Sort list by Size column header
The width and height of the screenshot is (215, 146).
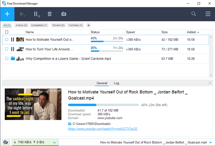164,32
